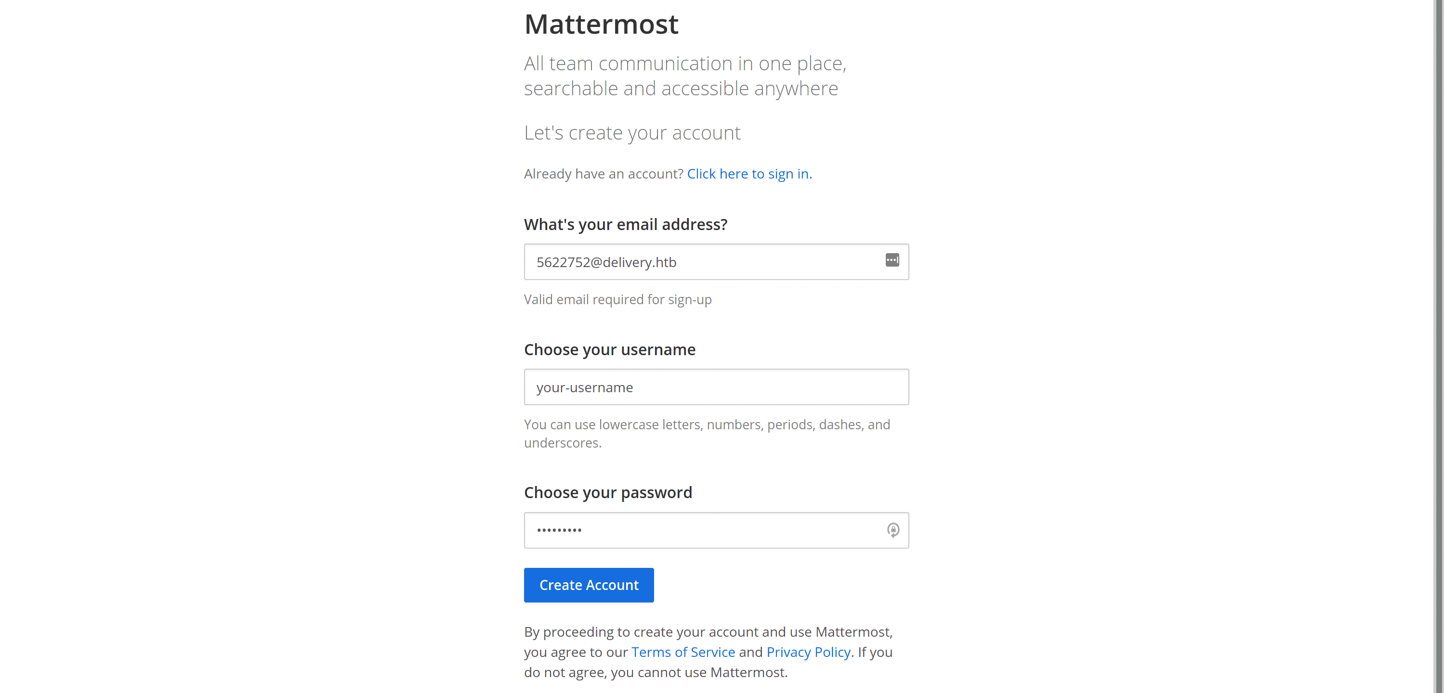Focus the email address input field

(716, 262)
